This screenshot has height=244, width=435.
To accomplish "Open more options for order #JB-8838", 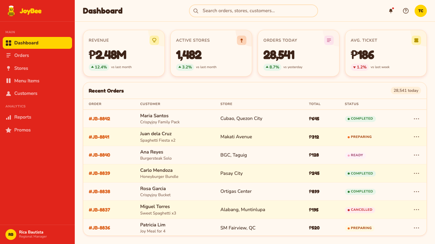I will point(416,192).
